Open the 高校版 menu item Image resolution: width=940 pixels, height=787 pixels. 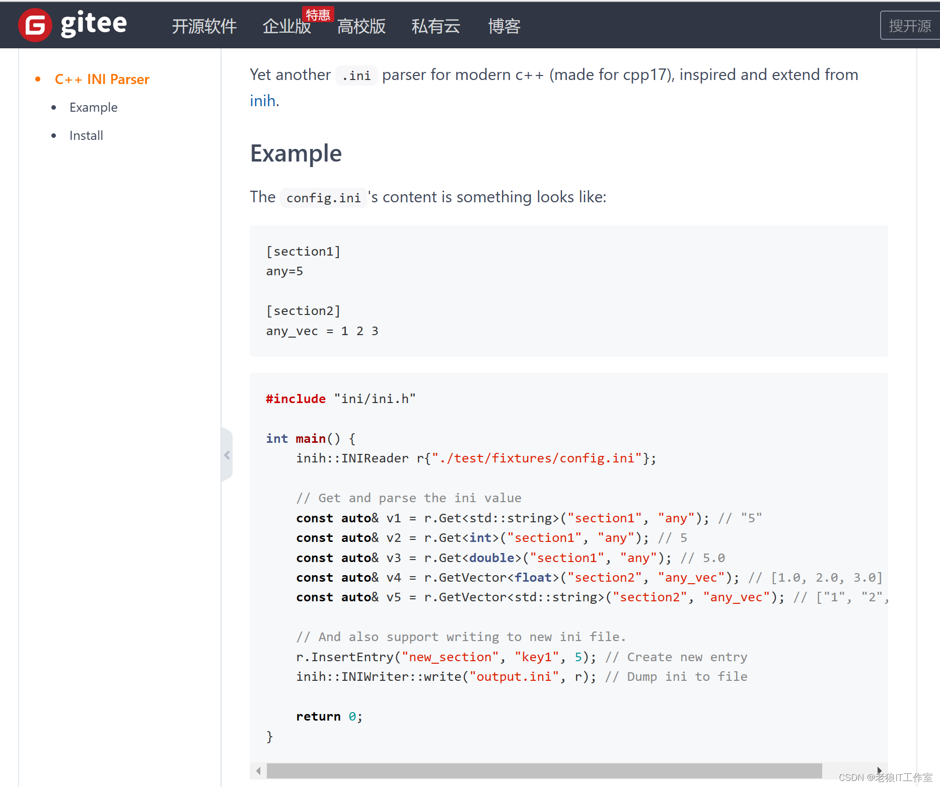361,26
